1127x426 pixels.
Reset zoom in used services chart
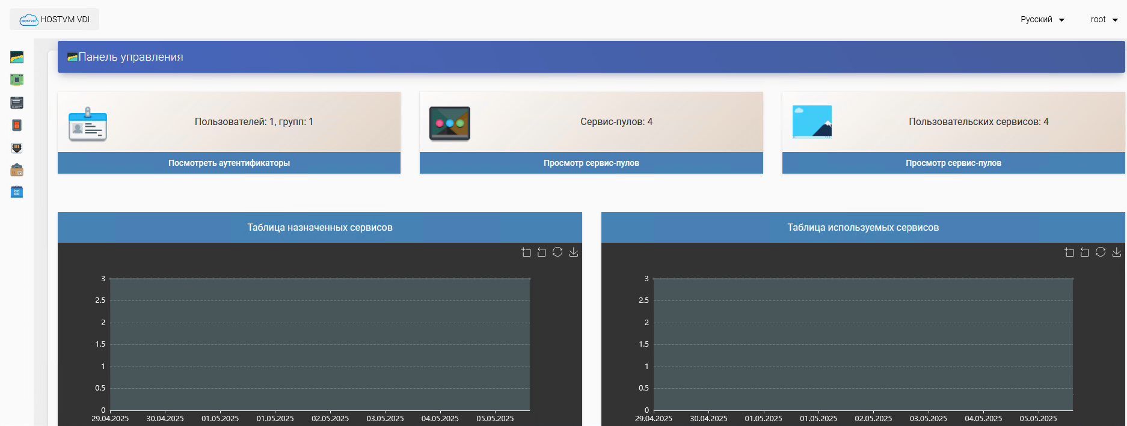1085,252
